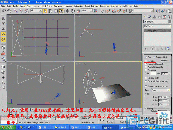This screenshot has width=173, height=130.
Task: Choose the rectangular selection region icon
Action: (56, 11)
